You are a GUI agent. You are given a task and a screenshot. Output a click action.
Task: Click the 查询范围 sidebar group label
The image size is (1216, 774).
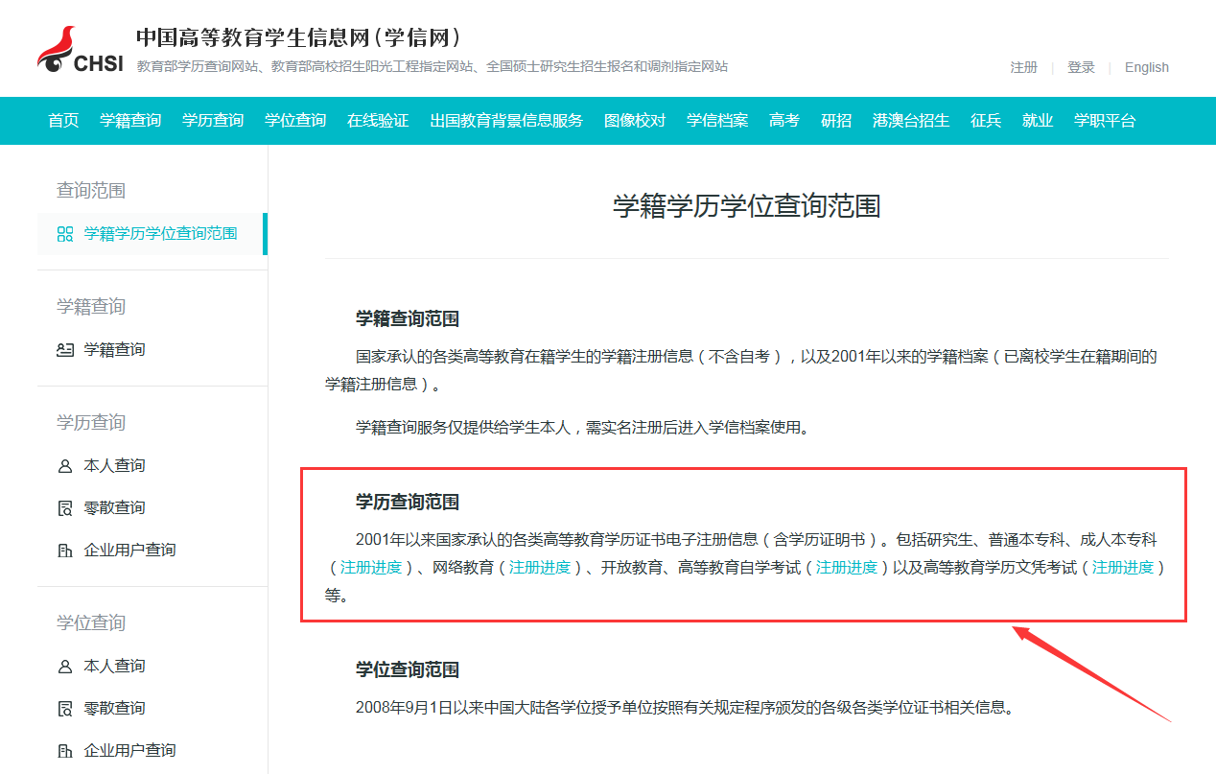(91, 191)
